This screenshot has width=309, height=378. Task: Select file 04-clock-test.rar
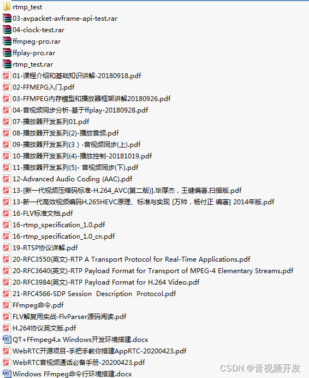[x=38, y=30]
